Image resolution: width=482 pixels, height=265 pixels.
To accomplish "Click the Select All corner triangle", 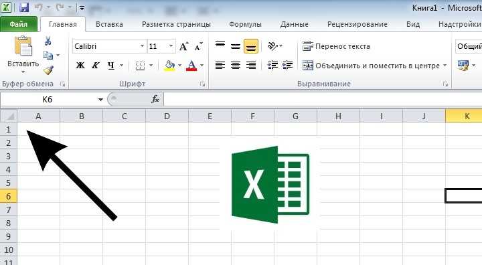I will click(9, 116).
